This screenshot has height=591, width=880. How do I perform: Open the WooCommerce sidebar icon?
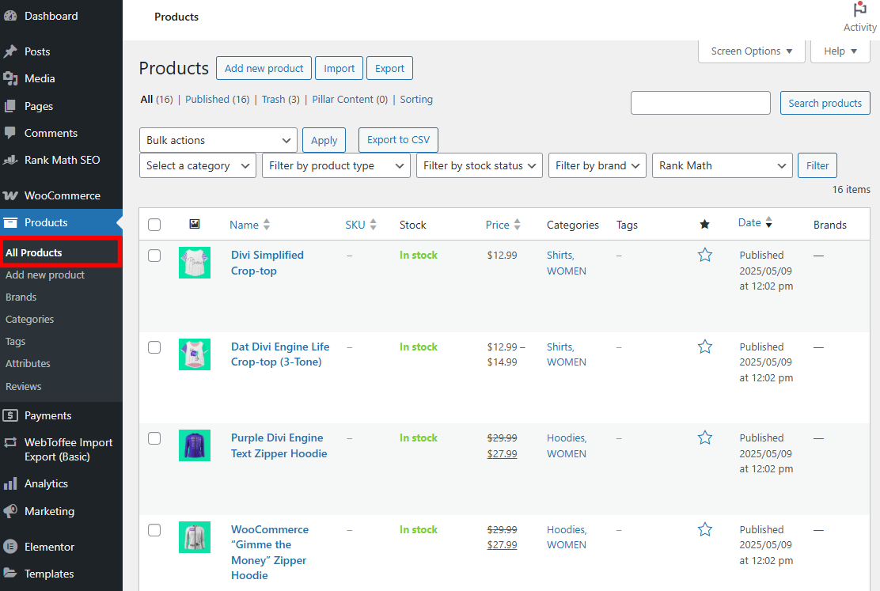tap(11, 195)
